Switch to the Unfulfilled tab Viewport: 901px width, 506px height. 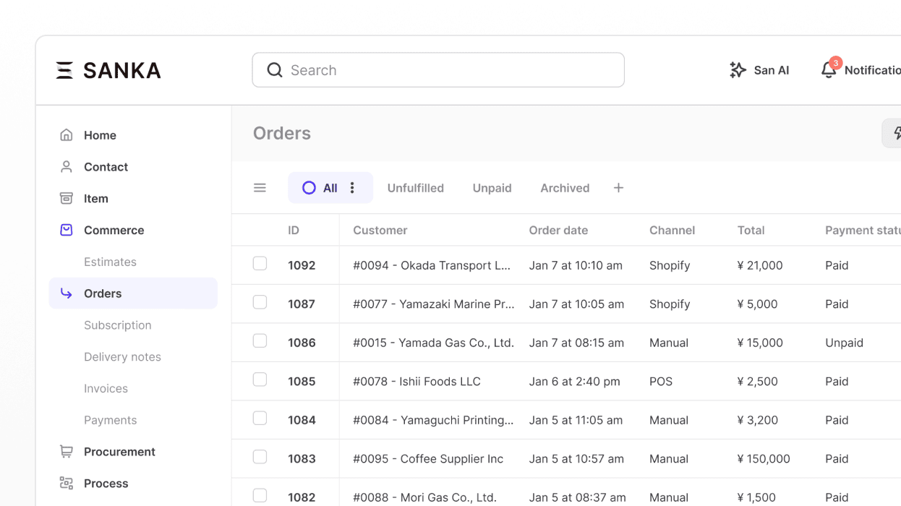(x=415, y=188)
